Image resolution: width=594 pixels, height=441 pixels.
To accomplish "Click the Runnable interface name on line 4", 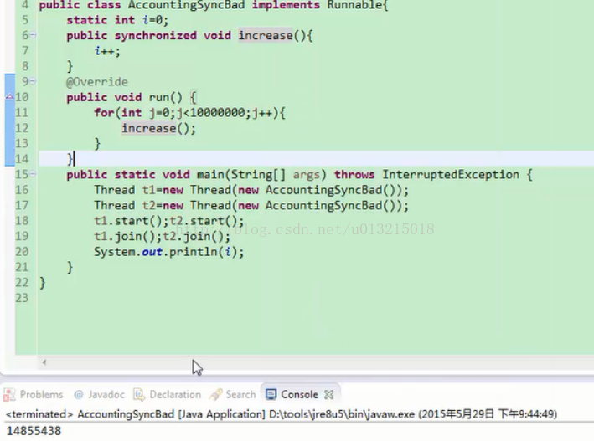I will (355, 5).
